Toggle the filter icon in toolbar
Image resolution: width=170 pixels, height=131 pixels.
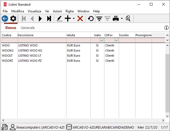click(99, 19)
